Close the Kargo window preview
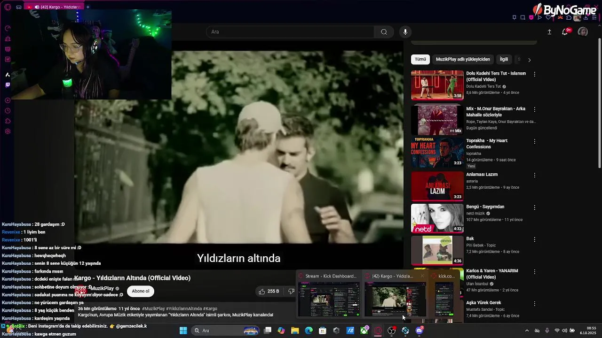This screenshot has width=602, height=338. point(422,276)
